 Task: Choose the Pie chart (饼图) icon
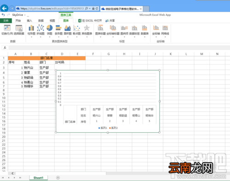50,28
